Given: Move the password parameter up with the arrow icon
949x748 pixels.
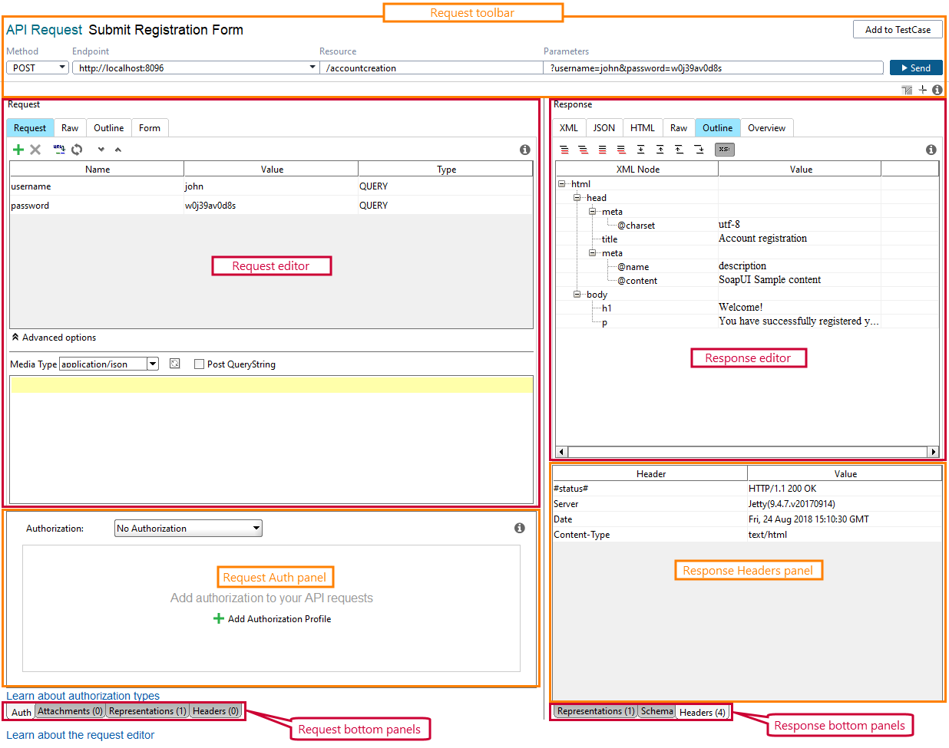Looking at the screenshot, I should 119,150.
